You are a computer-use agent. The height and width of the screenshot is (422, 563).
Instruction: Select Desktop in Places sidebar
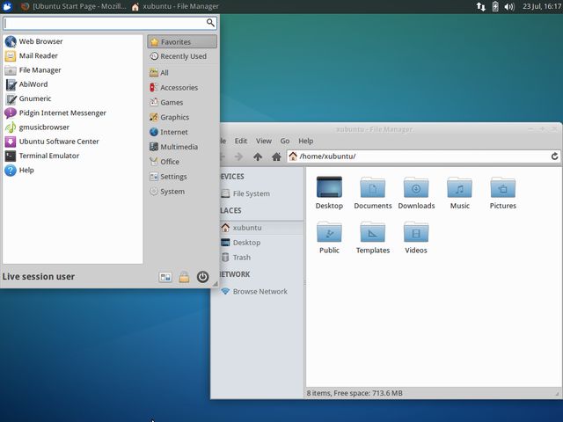click(262, 243)
